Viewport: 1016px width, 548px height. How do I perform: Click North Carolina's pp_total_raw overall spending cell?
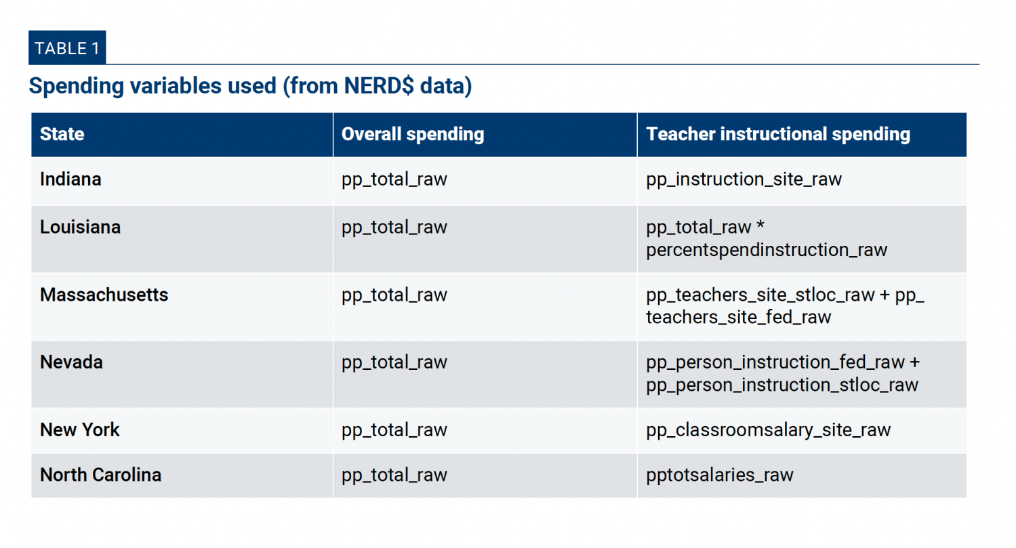click(394, 475)
